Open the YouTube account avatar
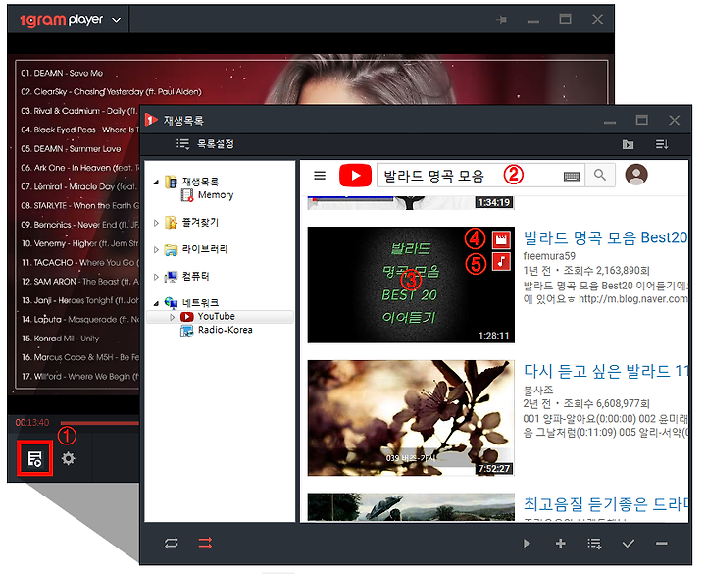Viewport: 706px width, 574px height. click(636, 175)
